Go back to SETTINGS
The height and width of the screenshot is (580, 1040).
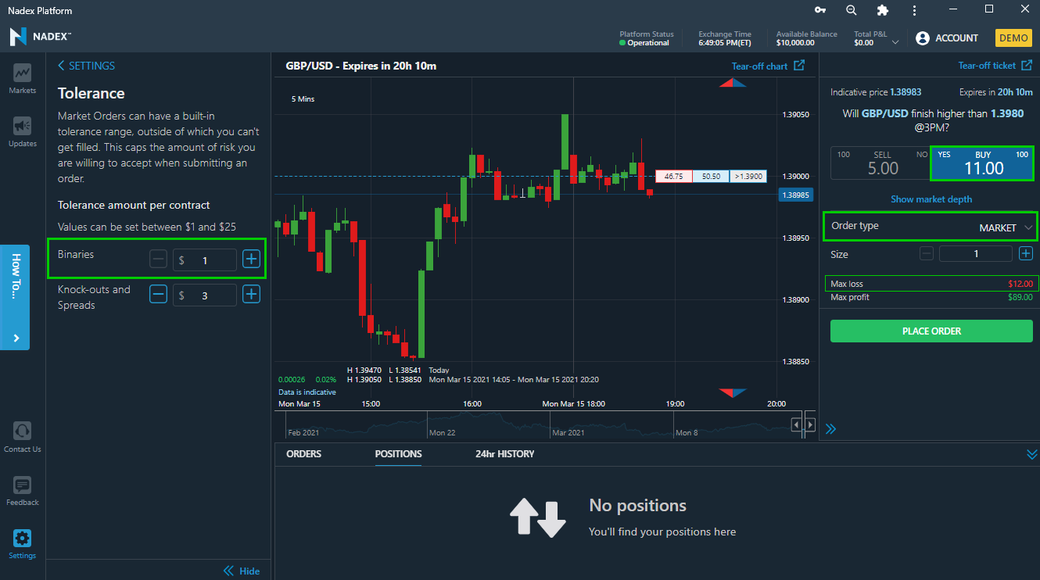[x=87, y=66]
